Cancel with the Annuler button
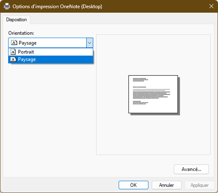Screen dimensions: 218x193 [x=166, y=185]
